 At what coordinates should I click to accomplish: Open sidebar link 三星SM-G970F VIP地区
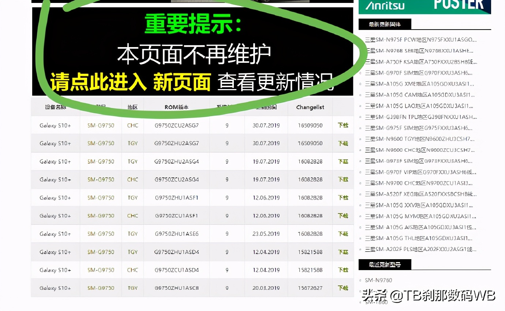[x=421, y=172]
